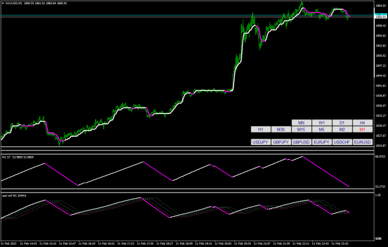Image resolution: width=388 pixels, height=247 pixels.
Task: Load the GBPJPY symbol
Action: 281,142
